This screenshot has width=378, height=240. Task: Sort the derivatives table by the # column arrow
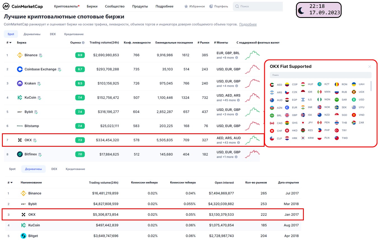(11, 183)
